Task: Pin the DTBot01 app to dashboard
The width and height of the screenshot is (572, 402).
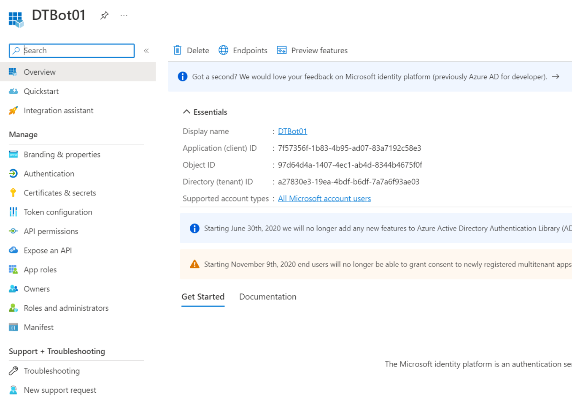Action: [x=104, y=16]
